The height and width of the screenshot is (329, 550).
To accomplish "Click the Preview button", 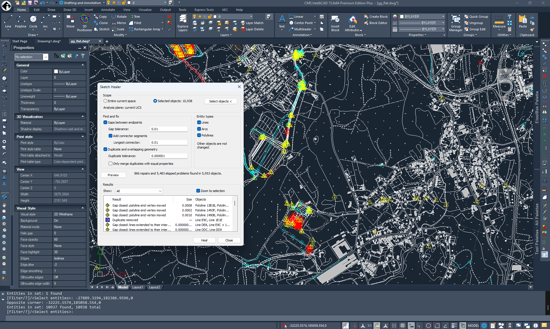I will (113, 175).
